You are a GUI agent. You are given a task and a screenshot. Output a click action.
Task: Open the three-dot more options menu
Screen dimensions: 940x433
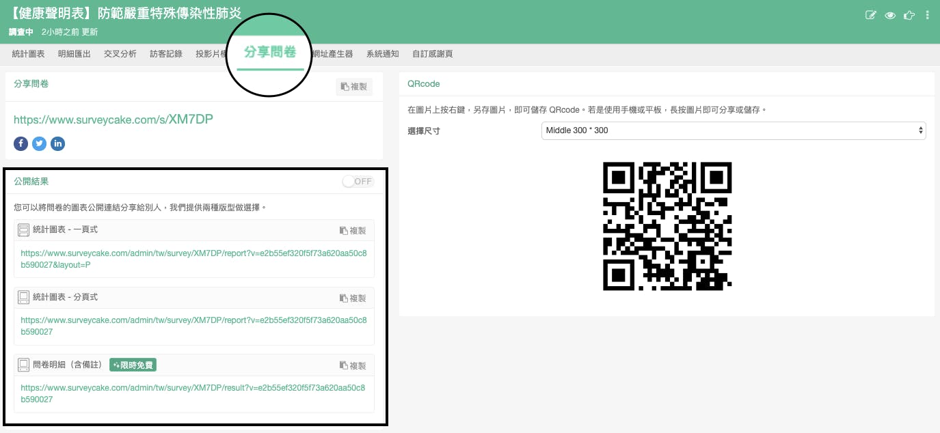927,15
